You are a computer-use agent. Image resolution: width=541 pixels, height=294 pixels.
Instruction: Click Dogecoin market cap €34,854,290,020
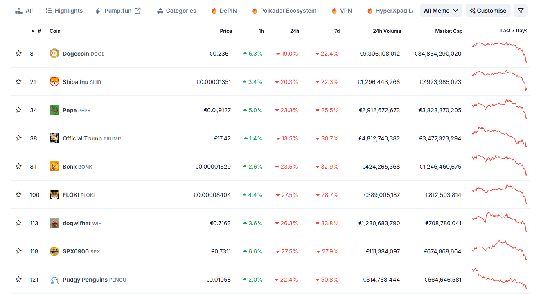pos(438,54)
